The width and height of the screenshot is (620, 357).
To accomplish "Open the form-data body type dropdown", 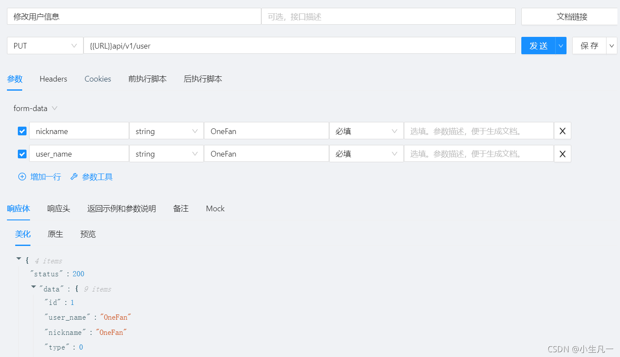I will pyautogui.click(x=35, y=108).
